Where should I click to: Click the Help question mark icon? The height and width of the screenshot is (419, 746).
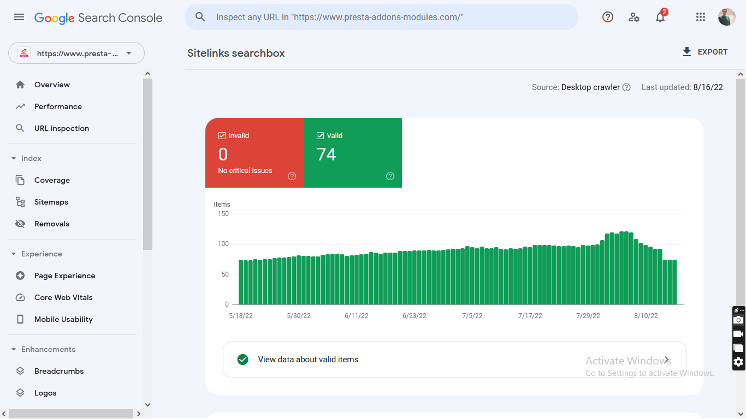[x=608, y=17]
